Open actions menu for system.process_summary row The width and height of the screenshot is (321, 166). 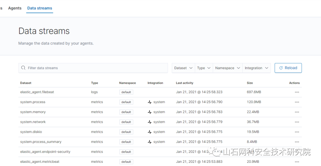[x=297, y=142]
